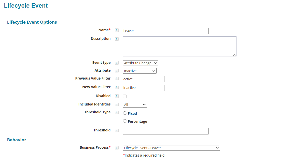Click the help icon beside Name

point(117,30)
